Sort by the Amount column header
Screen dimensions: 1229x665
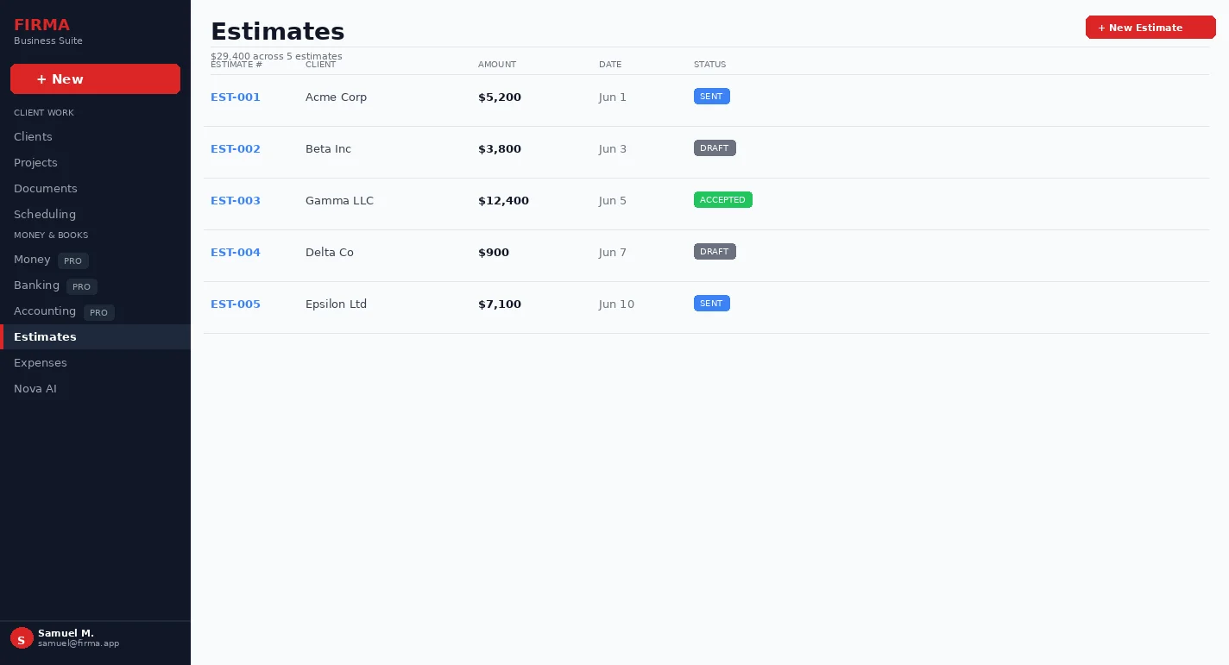(x=497, y=65)
